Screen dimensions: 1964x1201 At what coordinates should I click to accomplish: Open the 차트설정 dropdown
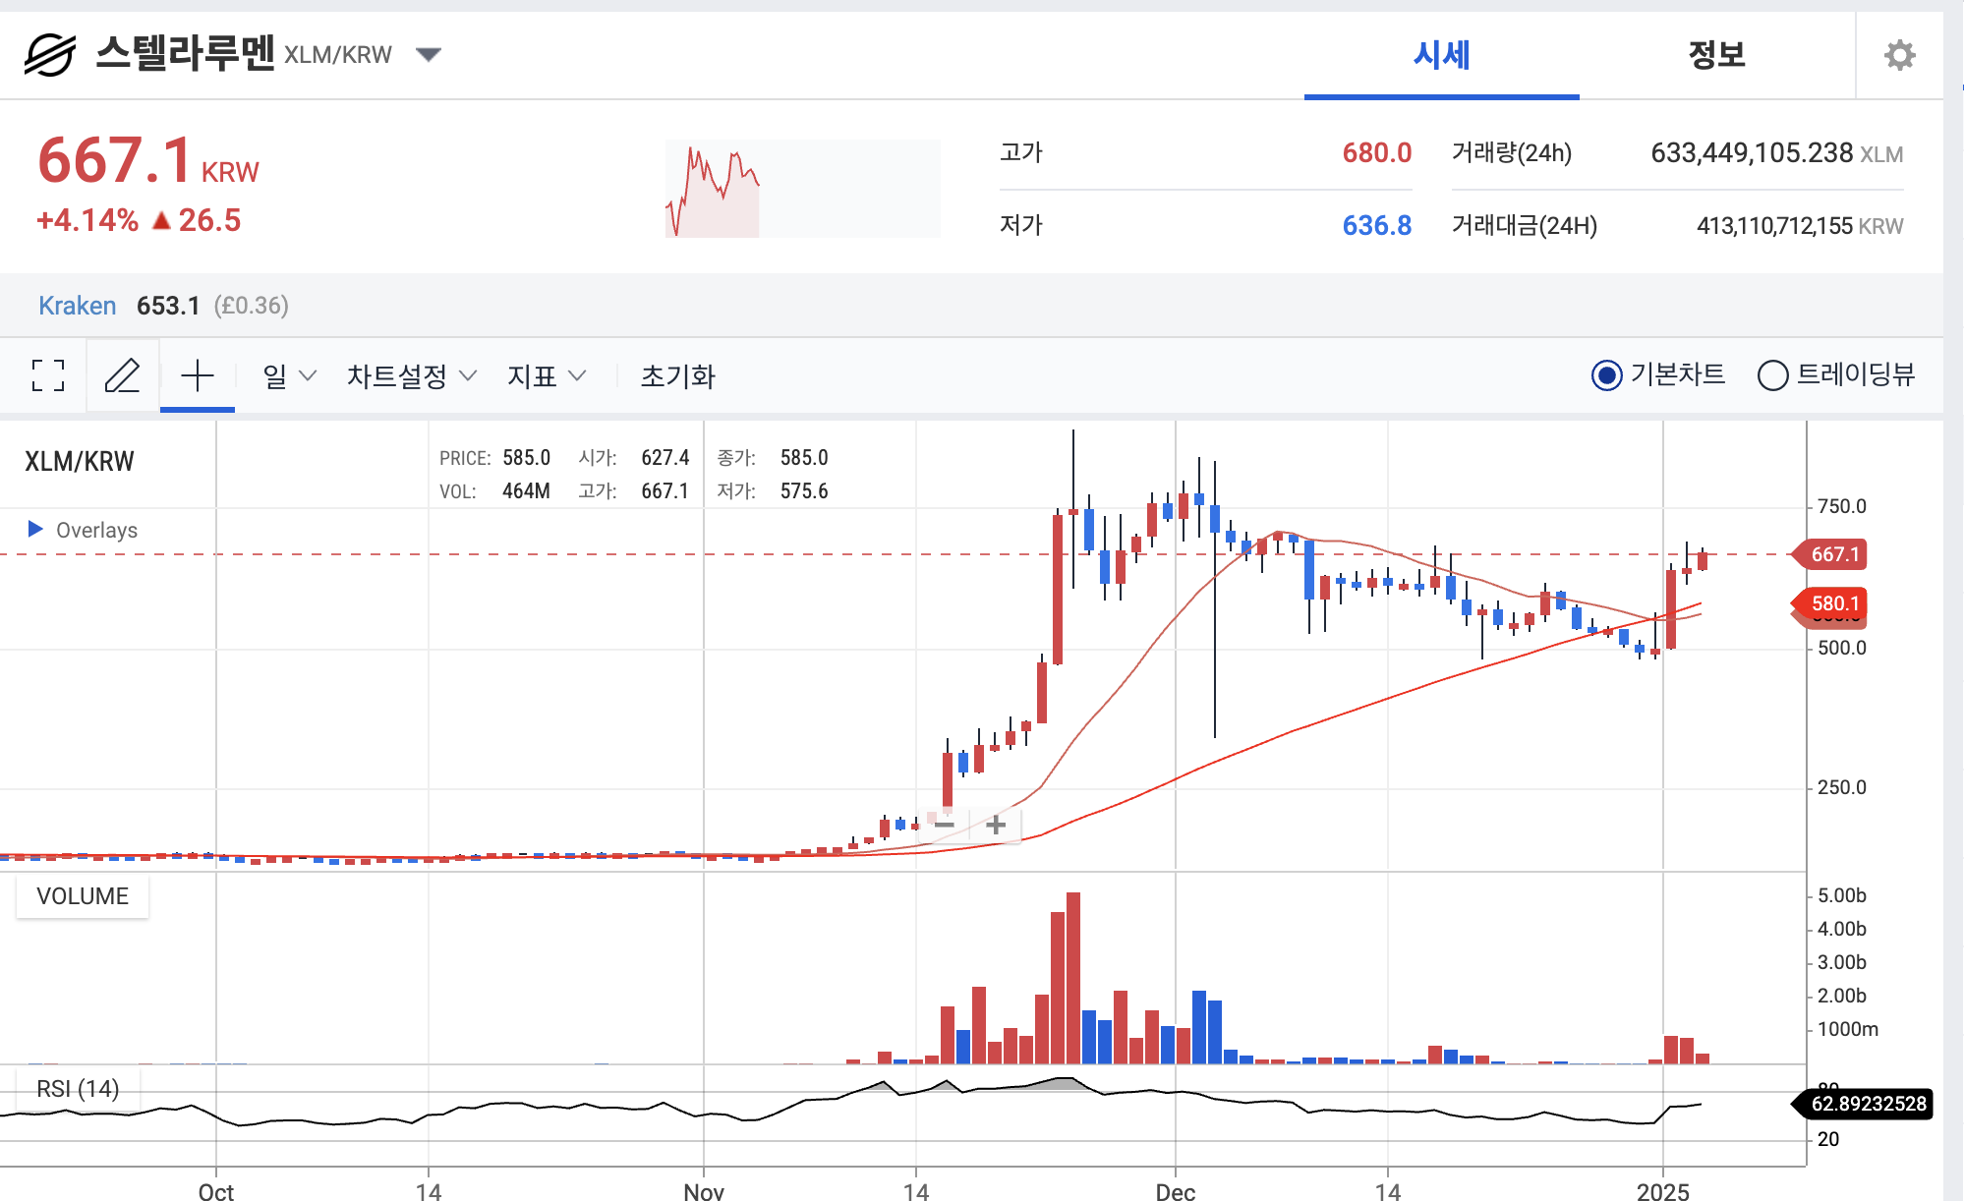click(411, 375)
